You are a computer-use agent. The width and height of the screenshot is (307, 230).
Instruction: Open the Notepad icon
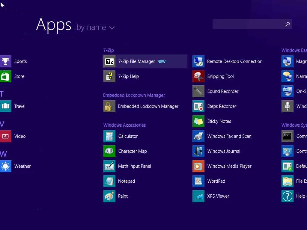tap(109, 181)
